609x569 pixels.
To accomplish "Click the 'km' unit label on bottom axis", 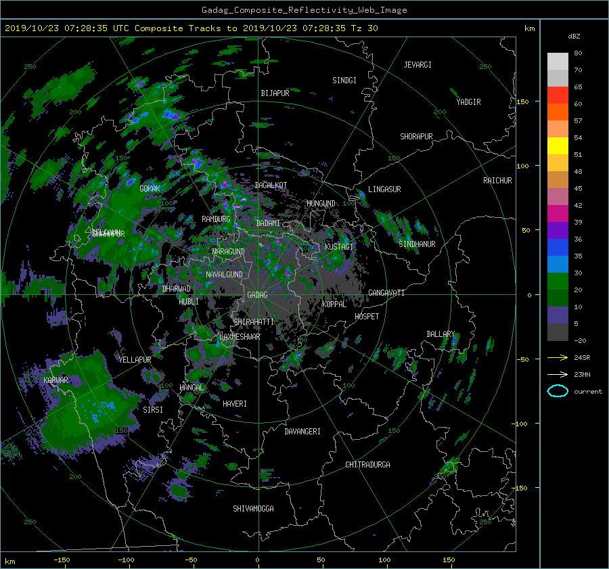I will tap(10, 562).
